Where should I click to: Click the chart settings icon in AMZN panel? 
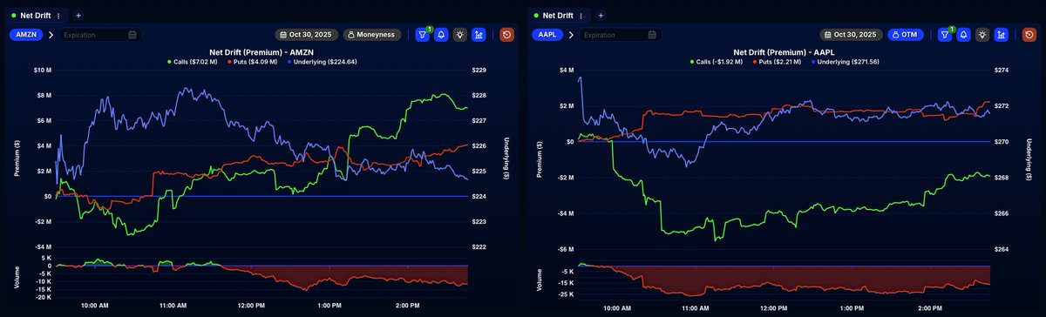click(x=479, y=35)
